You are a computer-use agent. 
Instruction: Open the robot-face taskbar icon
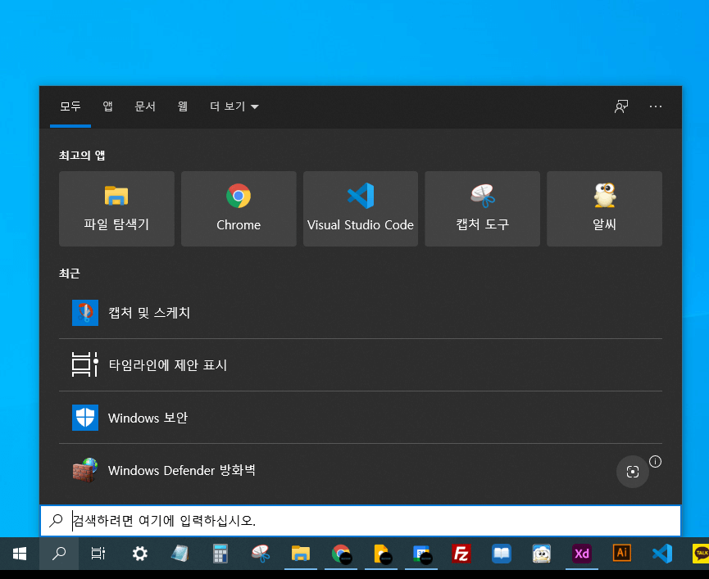pos(542,554)
